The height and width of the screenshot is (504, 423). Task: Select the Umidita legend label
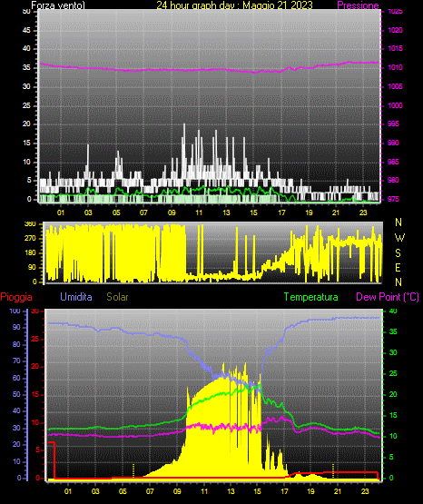pos(76,297)
